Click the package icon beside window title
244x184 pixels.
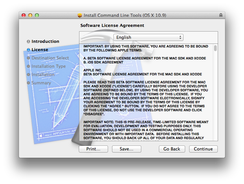point(80,15)
